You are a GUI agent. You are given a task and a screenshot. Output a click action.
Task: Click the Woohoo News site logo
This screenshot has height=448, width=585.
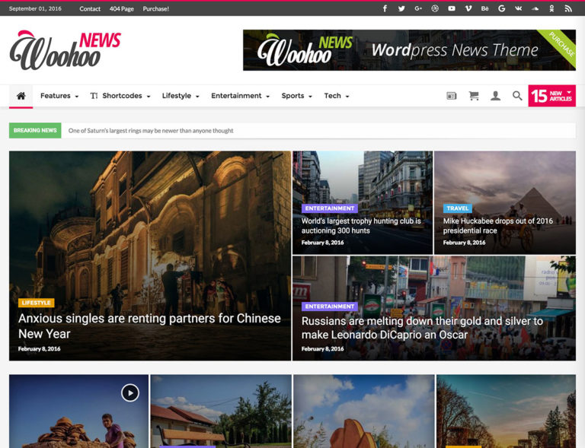[x=66, y=50]
